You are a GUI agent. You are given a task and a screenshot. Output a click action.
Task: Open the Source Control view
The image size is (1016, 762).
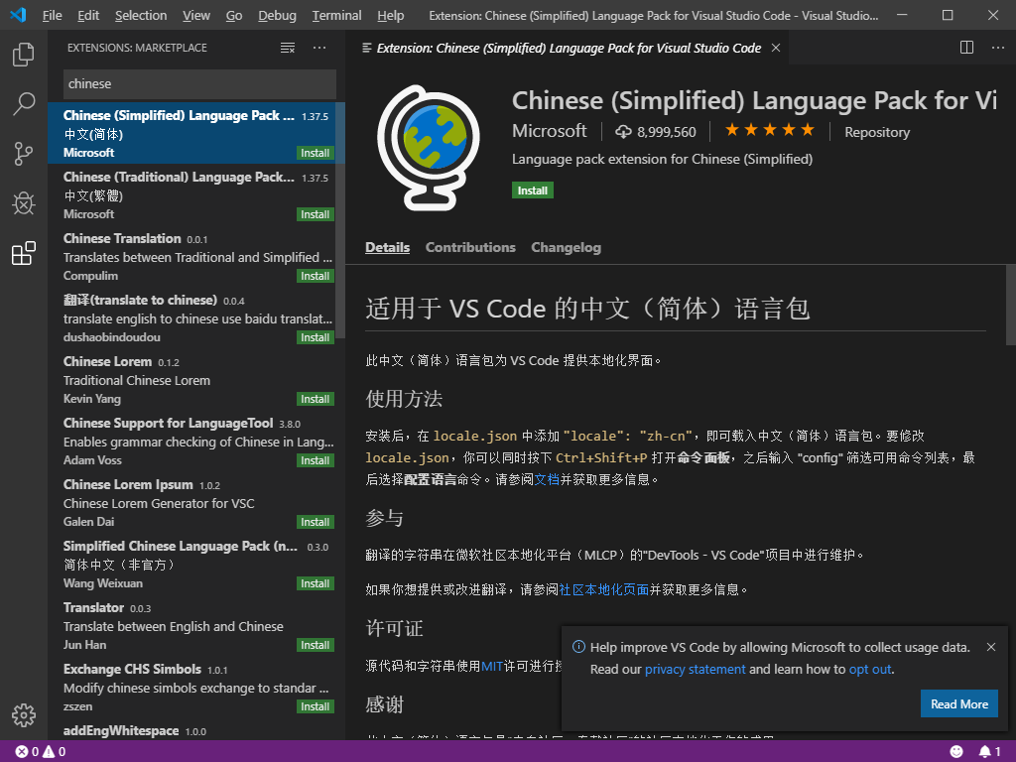[x=24, y=154]
